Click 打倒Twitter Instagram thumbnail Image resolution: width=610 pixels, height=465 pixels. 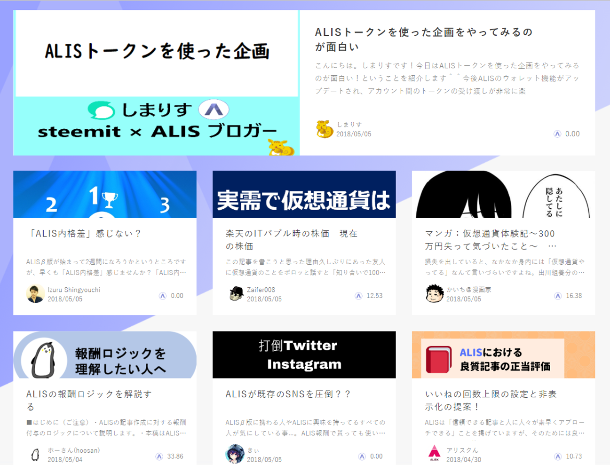click(304, 355)
